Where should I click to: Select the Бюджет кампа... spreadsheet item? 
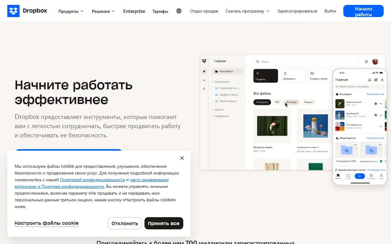pos(228,95)
